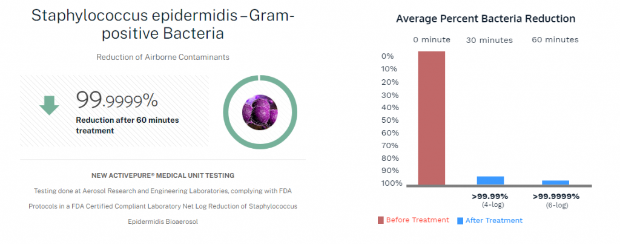Click the red Before Treatment legend swatch
Image resolution: width=620 pixels, height=245 pixels.
381,220
